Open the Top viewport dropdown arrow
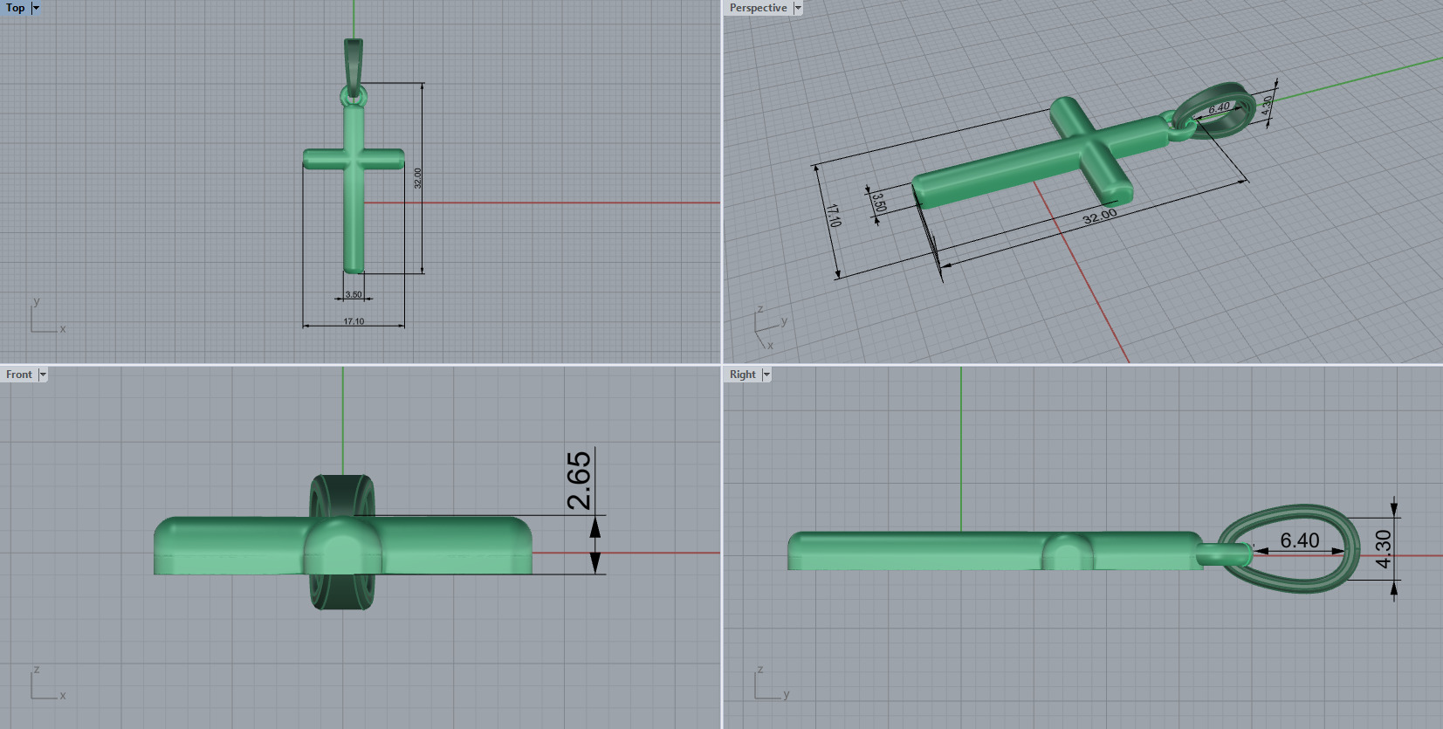 (36, 8)
